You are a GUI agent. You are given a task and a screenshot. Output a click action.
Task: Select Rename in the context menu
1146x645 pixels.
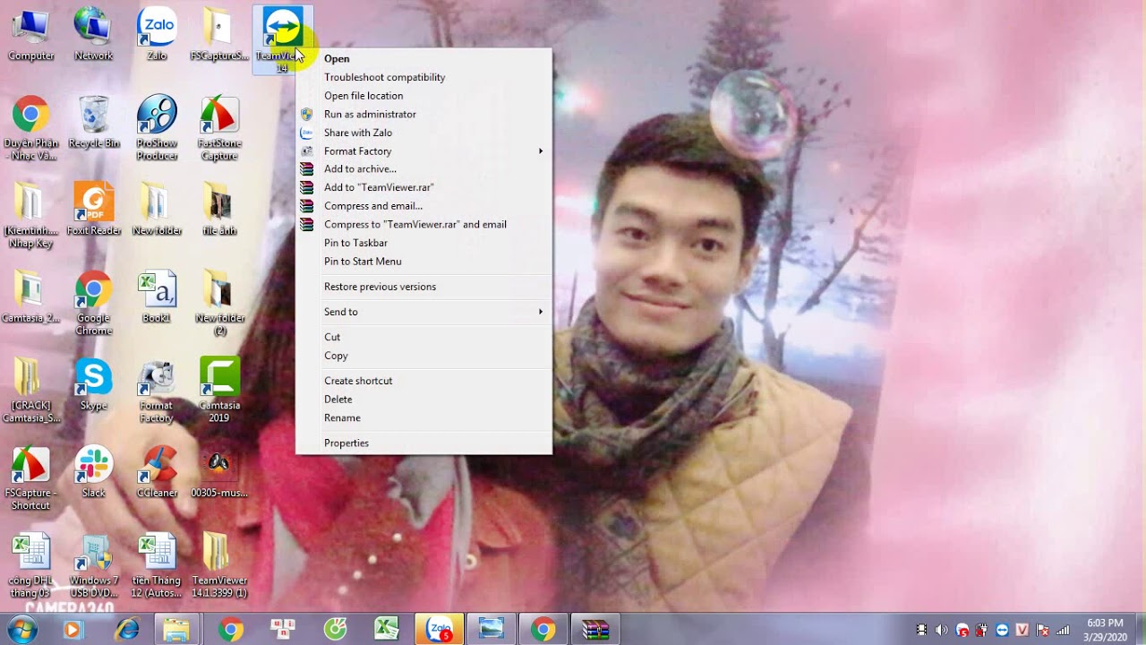tap(423, 417)
